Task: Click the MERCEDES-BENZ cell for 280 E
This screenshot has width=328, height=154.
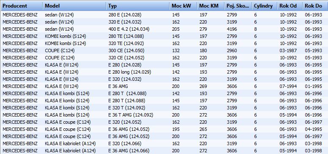Action: click(x=20, y=15)
